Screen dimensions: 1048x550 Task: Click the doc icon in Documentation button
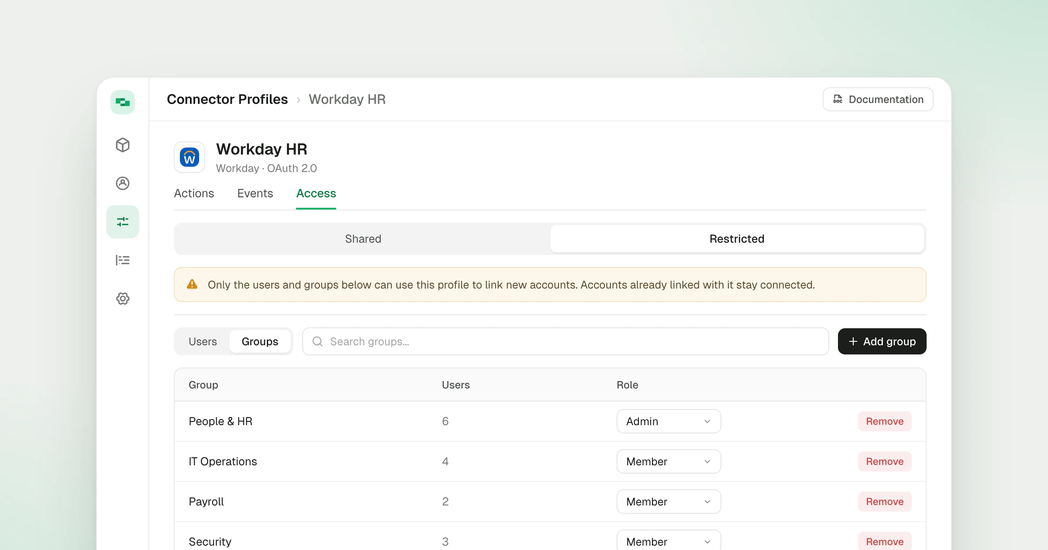click(838, 99)
